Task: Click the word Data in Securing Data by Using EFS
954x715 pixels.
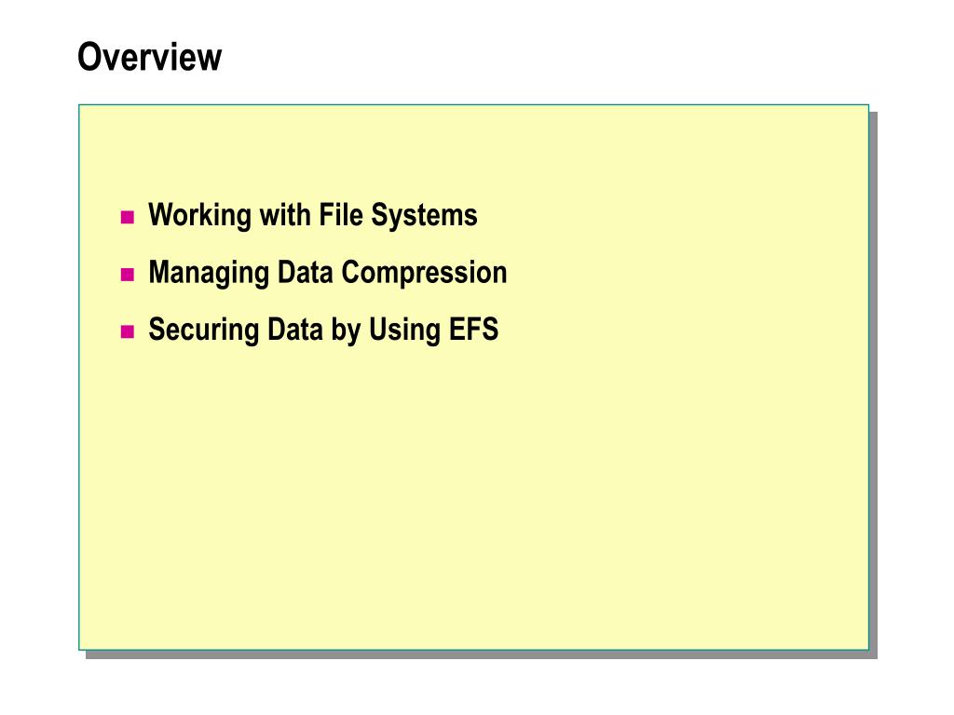Action: (x=295, y=330)
